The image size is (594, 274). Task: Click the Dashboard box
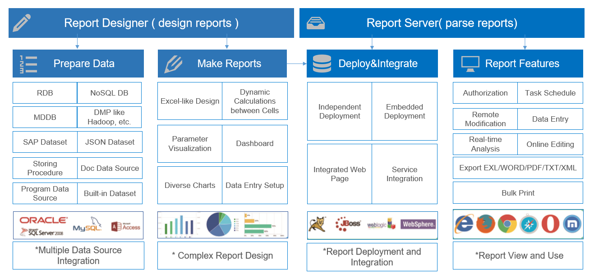[x=255, y=144]
